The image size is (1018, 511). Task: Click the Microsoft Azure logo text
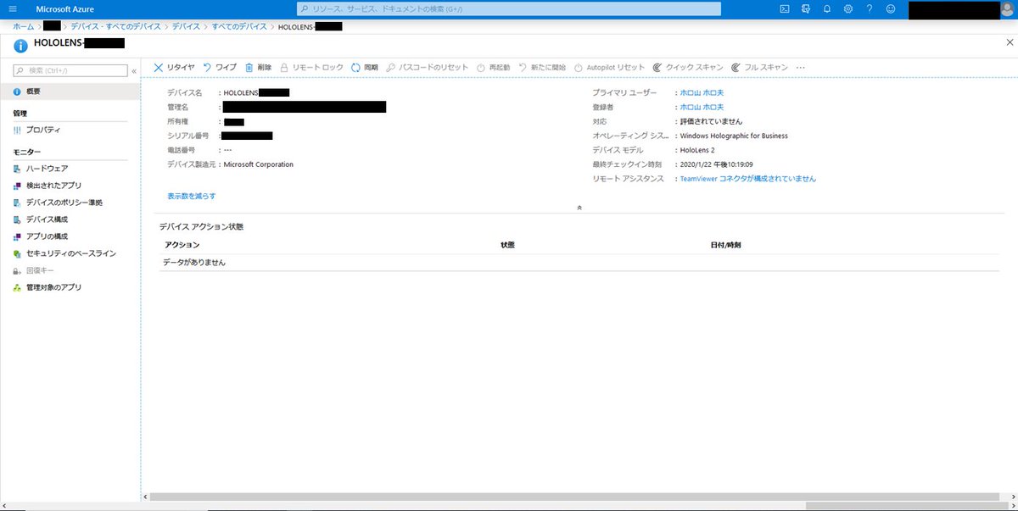click(64, 8)
